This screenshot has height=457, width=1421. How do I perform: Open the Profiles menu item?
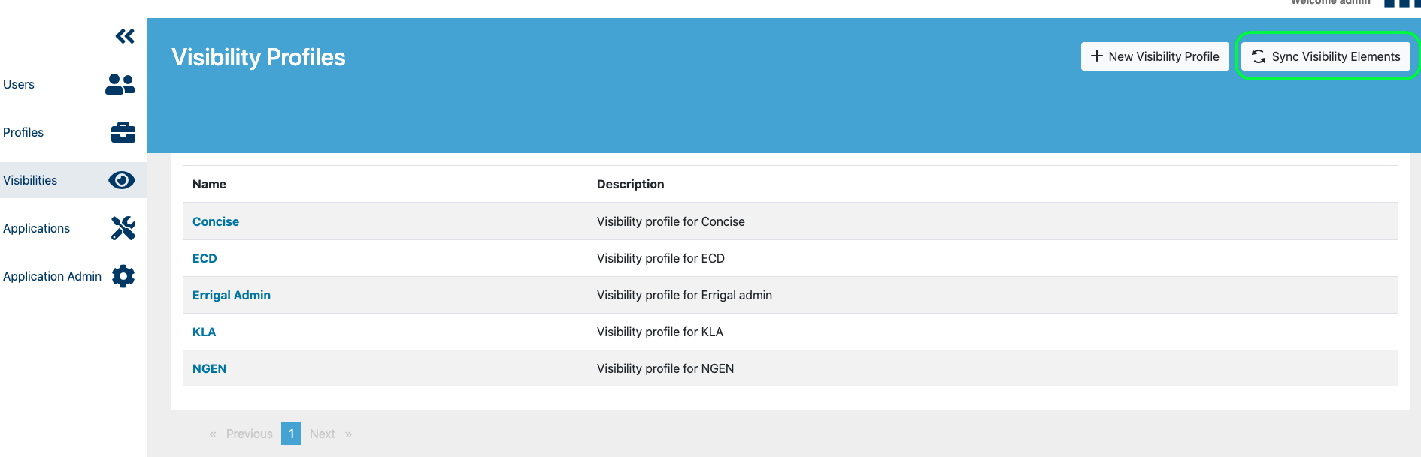coord(23,132)
